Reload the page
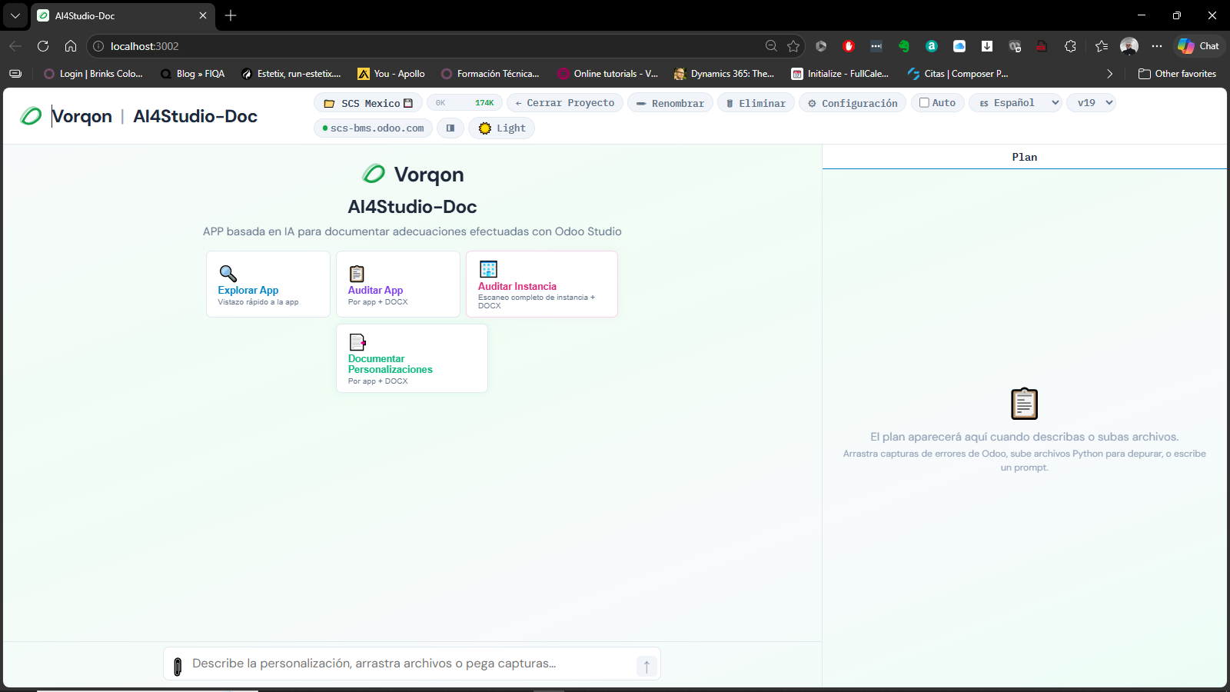 43,46
